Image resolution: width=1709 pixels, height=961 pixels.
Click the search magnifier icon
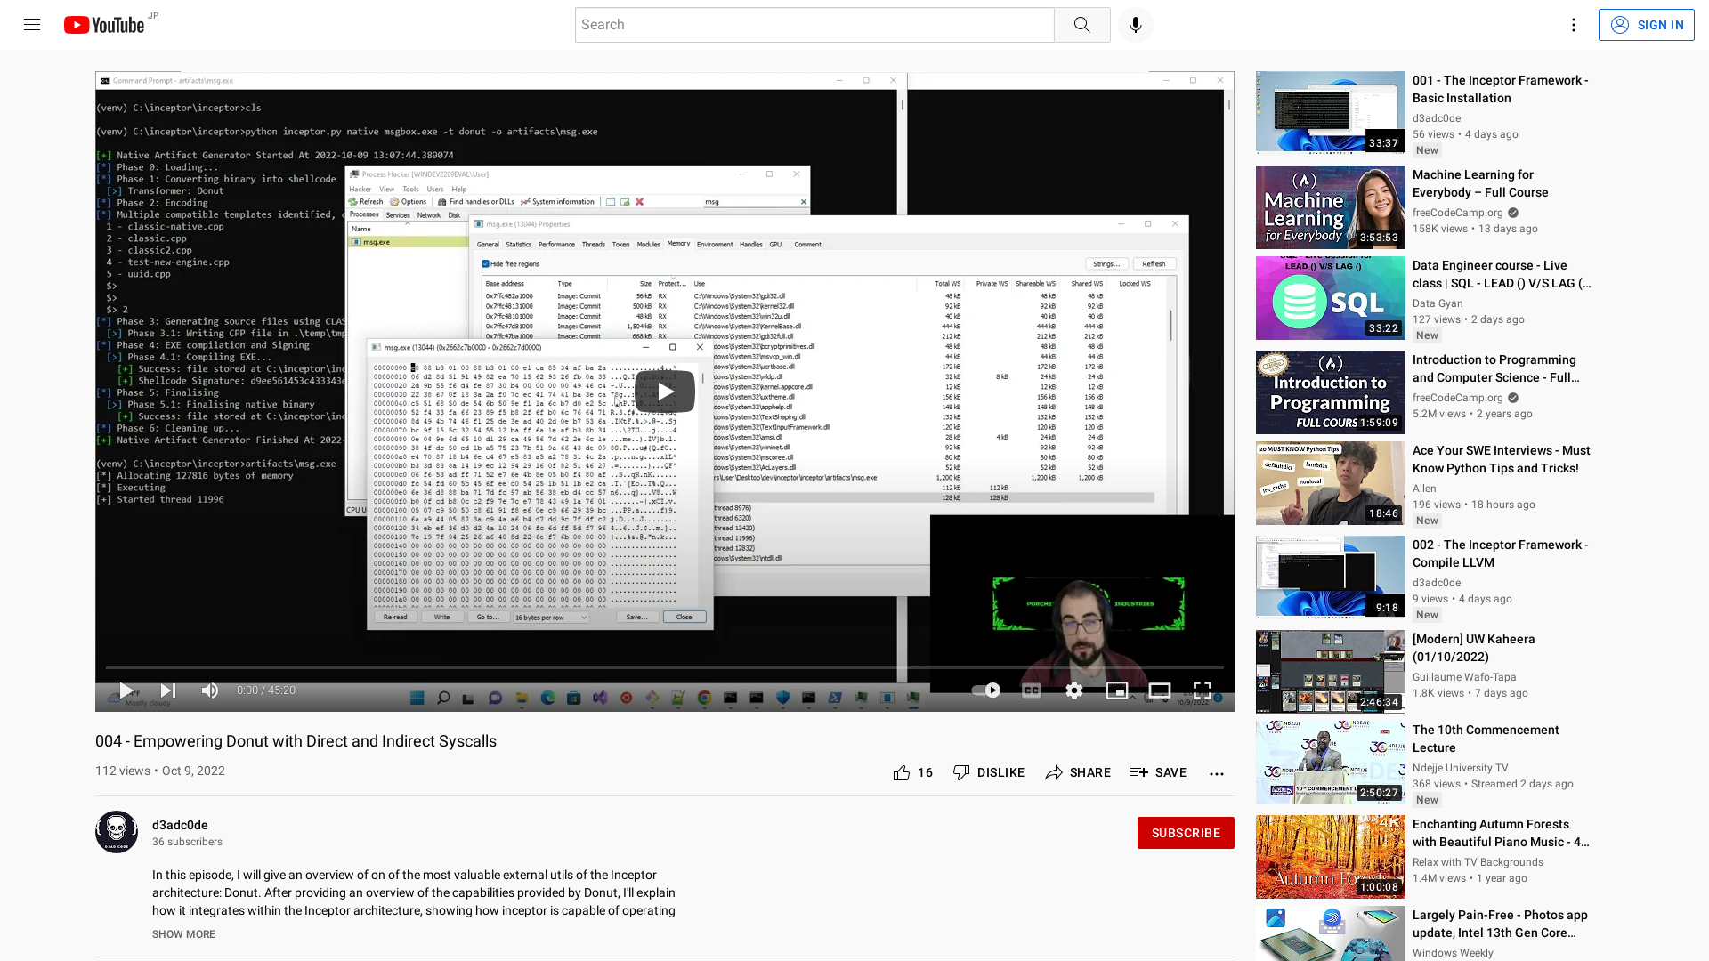(1082, 24)
